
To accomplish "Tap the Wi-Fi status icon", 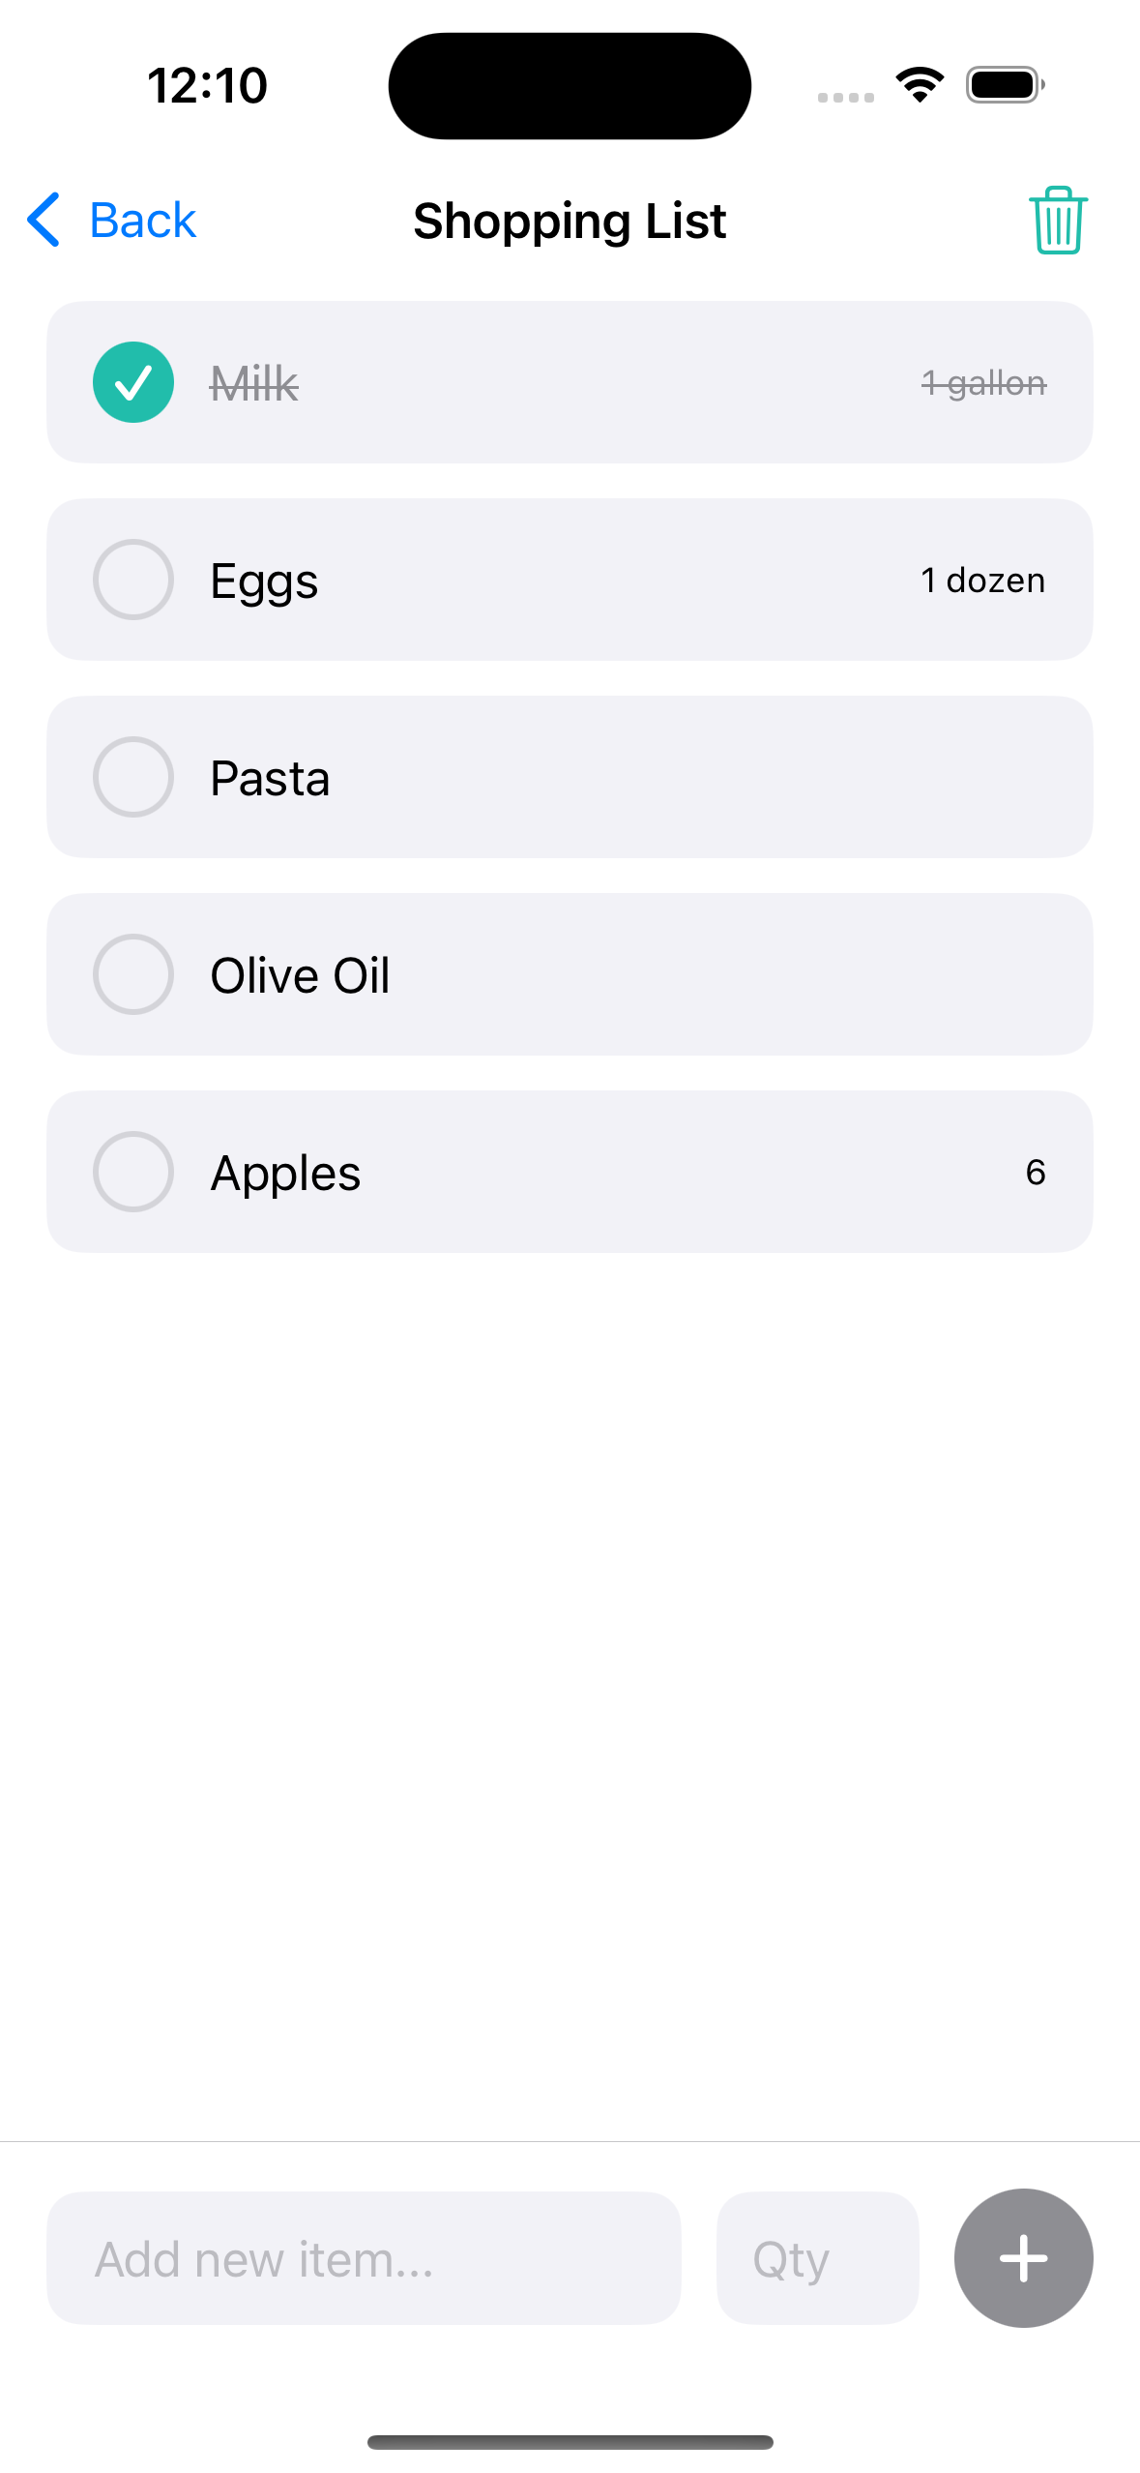I will tap(920, 85).
